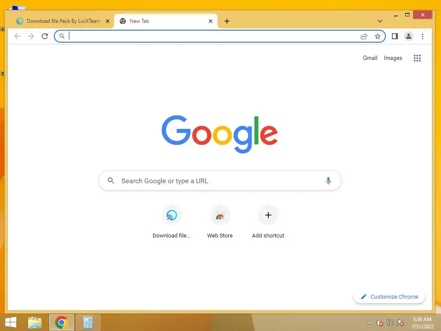Open the side panel icon
This screenshot has width=441, height=331.
point(395,36)
